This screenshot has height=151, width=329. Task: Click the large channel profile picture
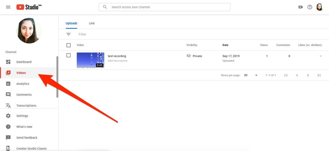tap(29, 30)
